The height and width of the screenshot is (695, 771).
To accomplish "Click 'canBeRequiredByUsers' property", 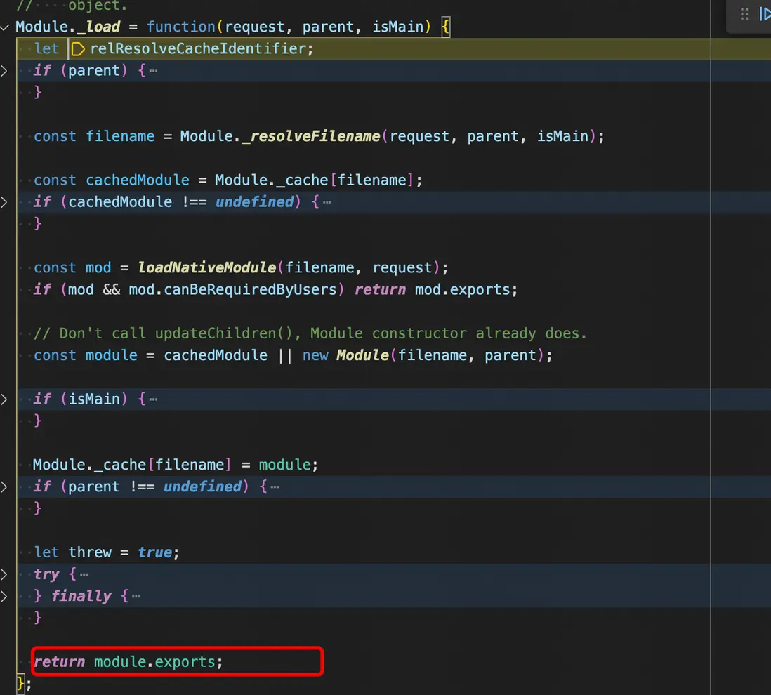I will 250,289.
